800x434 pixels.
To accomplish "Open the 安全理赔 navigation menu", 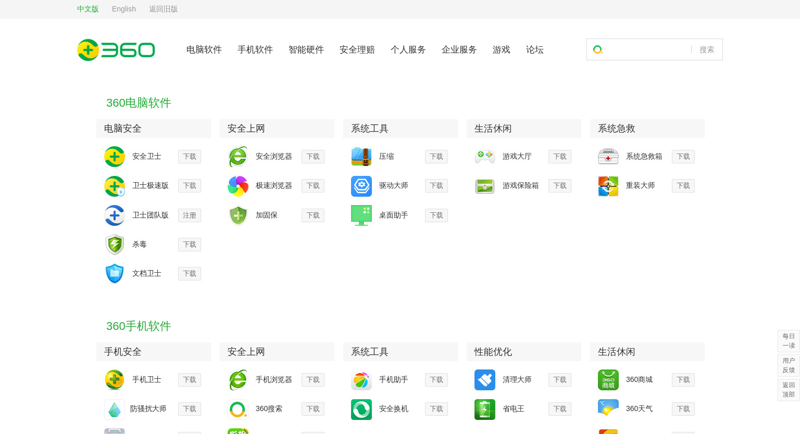I will pos(357,49).
